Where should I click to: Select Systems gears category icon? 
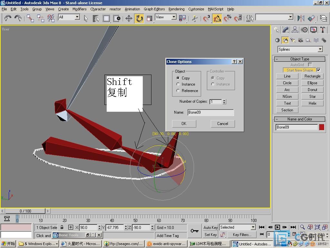[324, 40]
